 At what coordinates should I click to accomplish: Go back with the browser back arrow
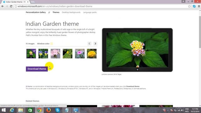tap(3, 6)
